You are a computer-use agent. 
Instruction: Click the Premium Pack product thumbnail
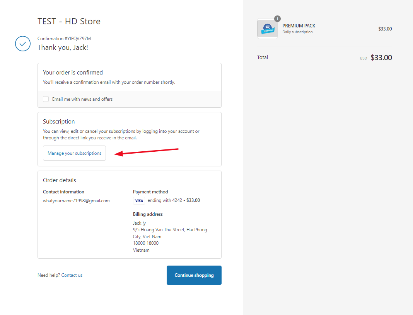tap(268, 29)
